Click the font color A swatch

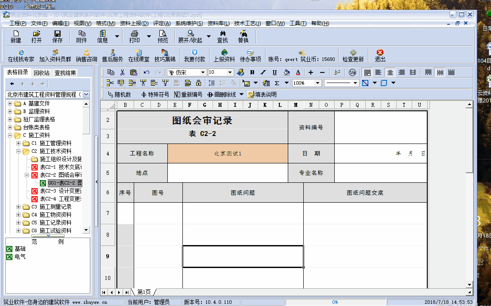pos(298,72)
